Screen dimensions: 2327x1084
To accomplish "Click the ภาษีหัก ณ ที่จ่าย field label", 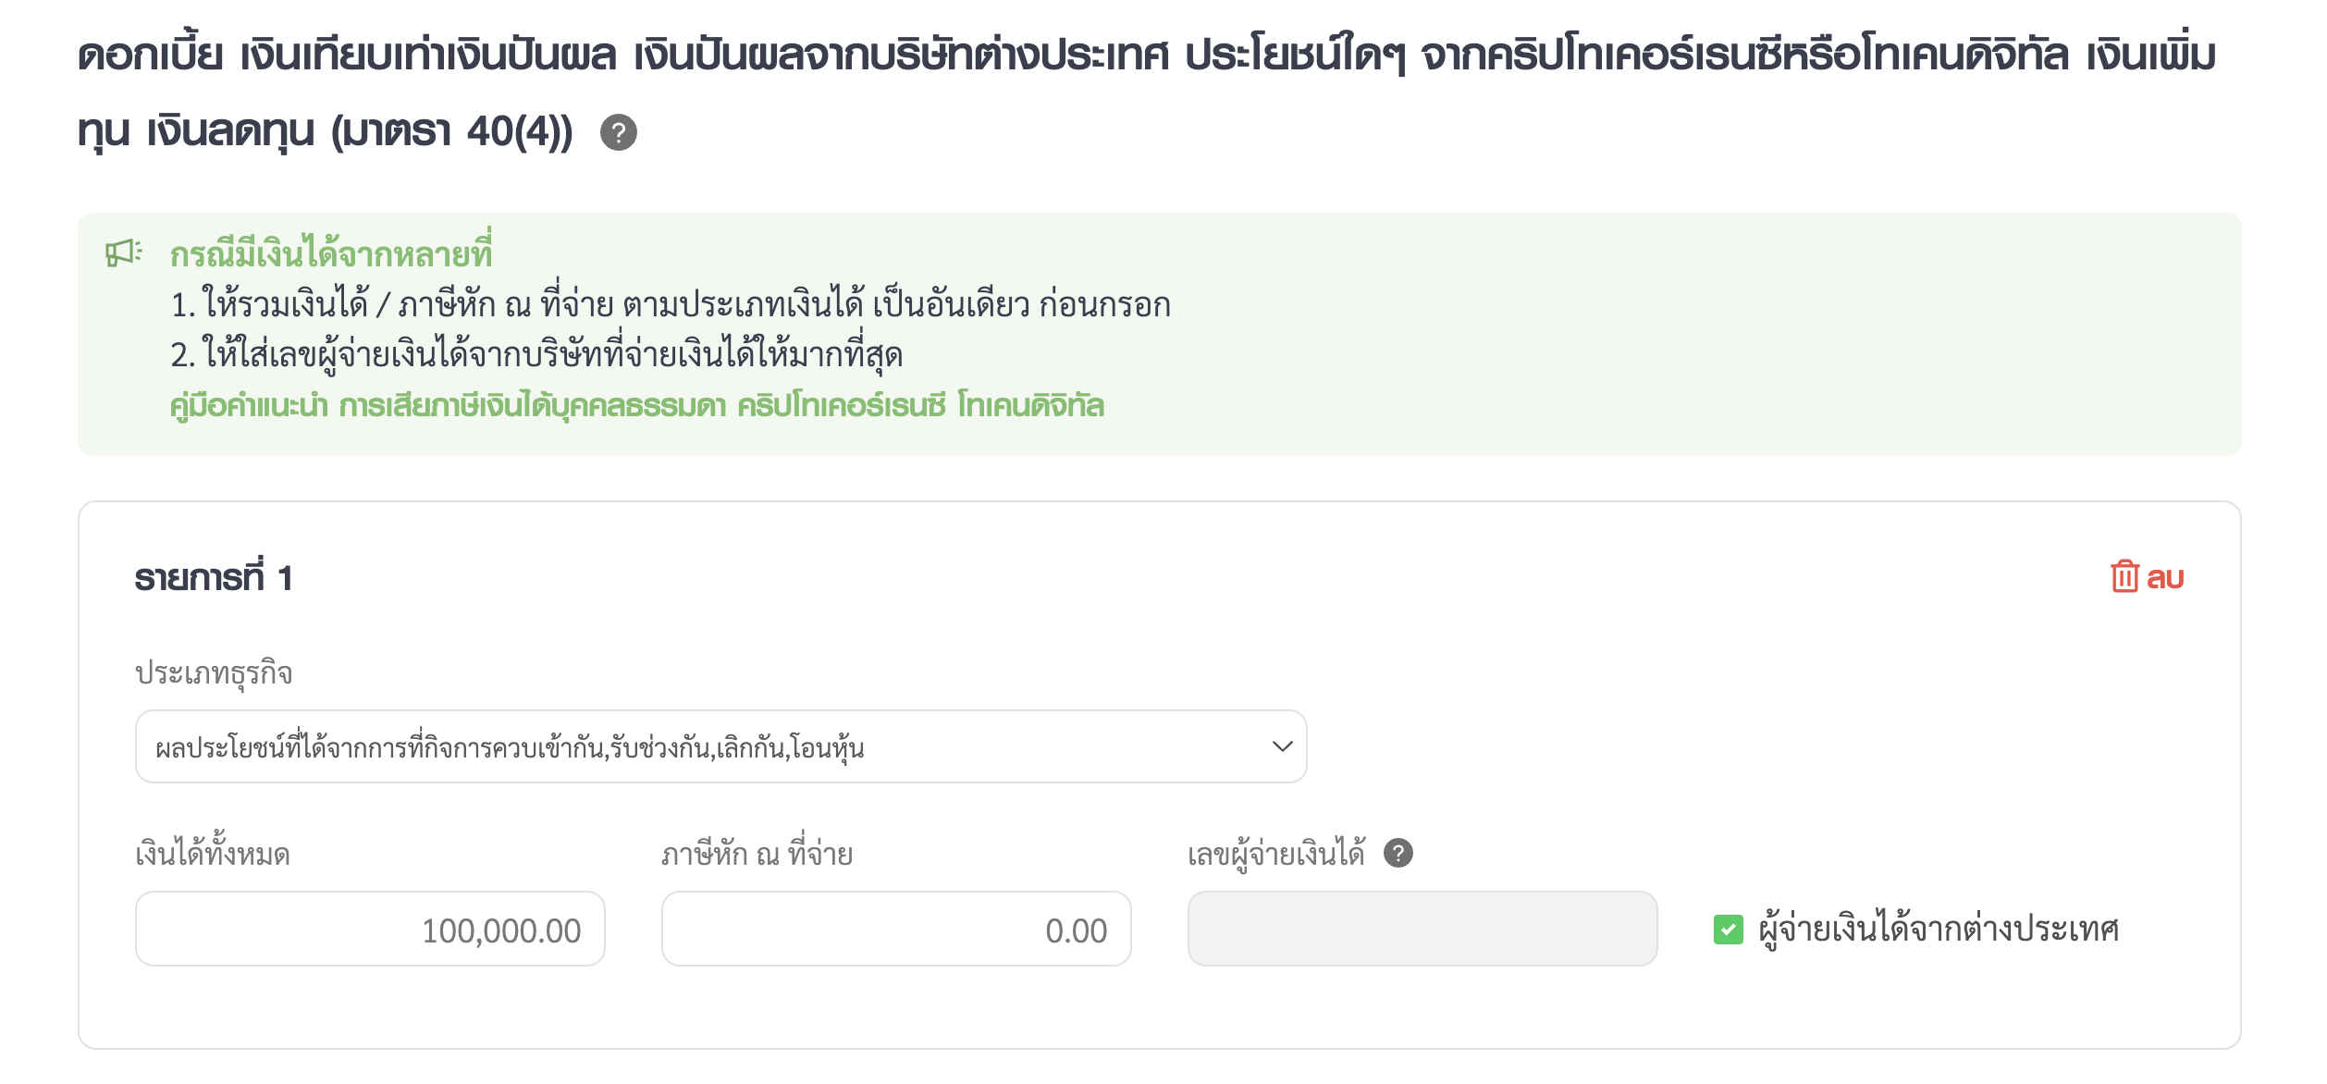I will coord(757,853).
